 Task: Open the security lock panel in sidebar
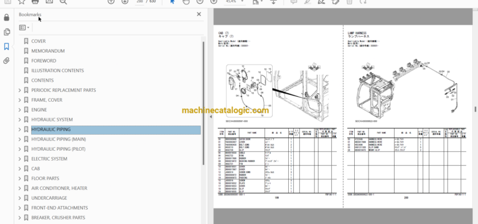point(6,17)
